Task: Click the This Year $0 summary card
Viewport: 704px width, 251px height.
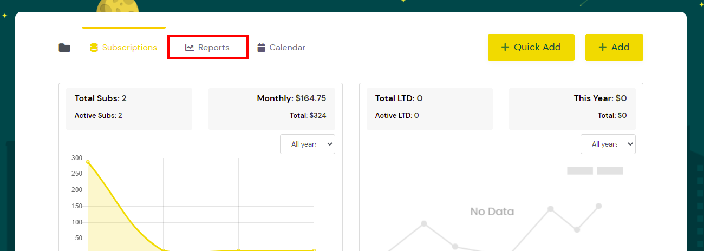Action: coord(572,109)
